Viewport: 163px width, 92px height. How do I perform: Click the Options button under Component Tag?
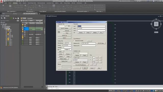pyautogui.click(x=64, y=38)
